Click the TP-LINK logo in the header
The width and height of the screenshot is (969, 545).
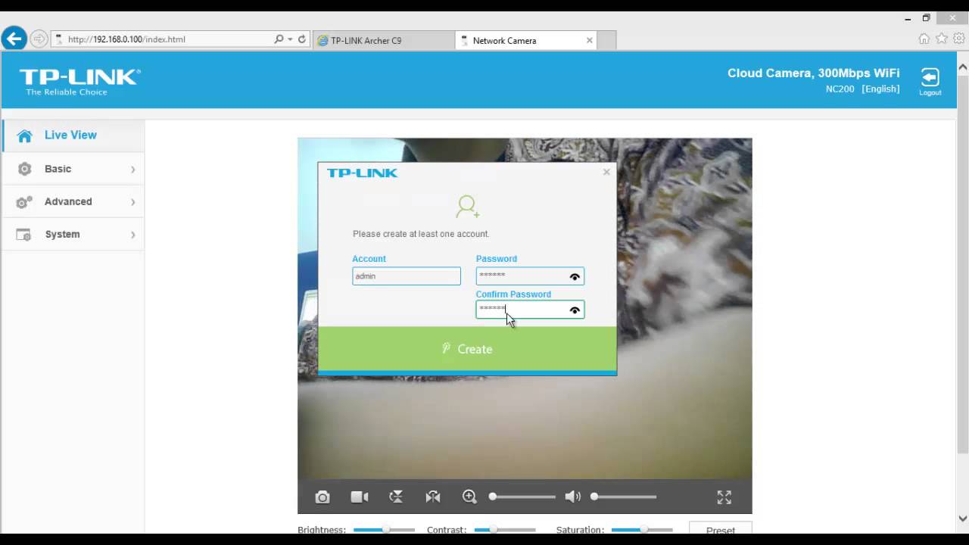coord(79,82)
